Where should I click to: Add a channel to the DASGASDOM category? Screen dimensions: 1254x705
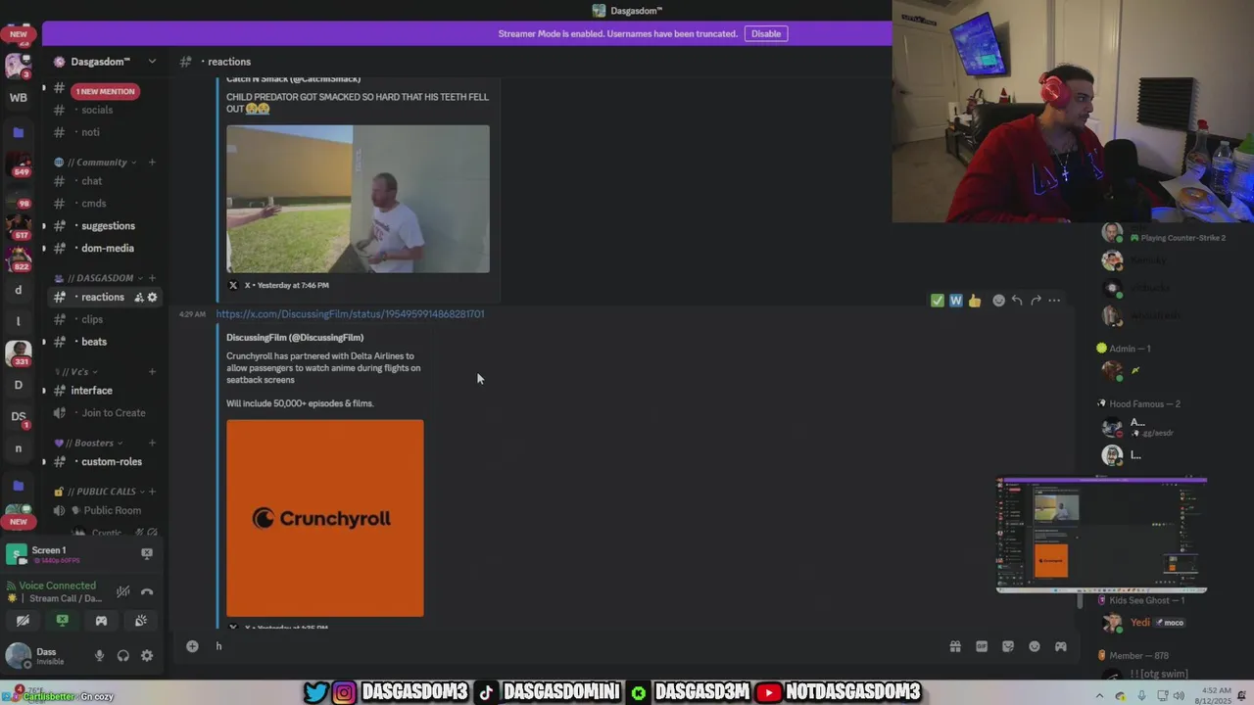[x=152, y=278]
